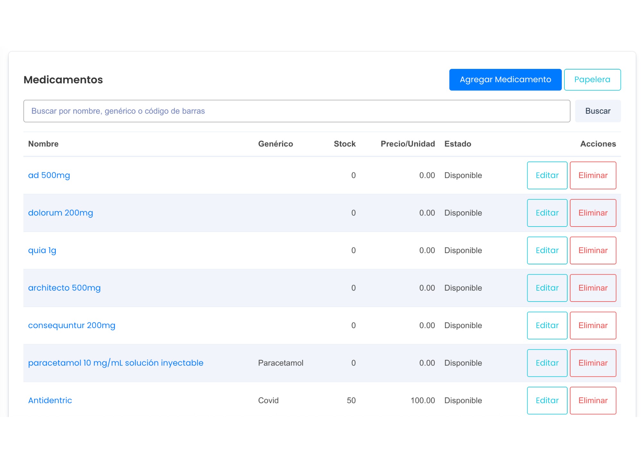Edit the paracetamol injectable row
641x464 pixels.
(547, 363)
